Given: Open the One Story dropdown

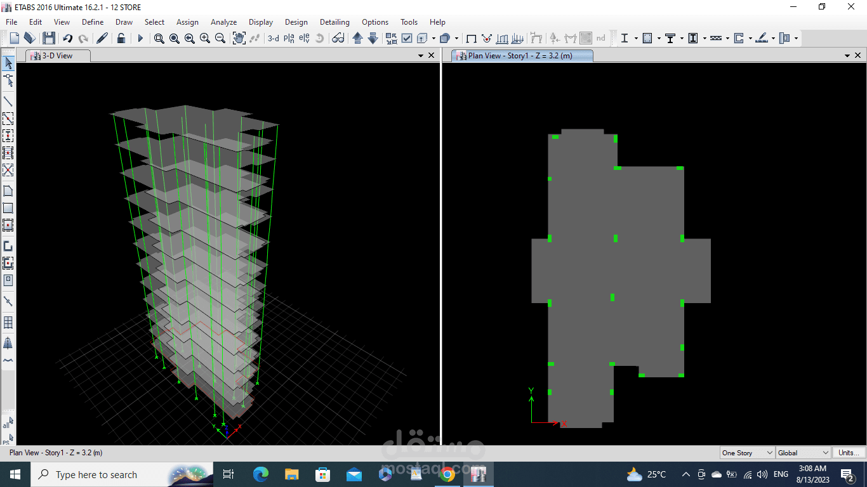Looking at the screenshot, I should pos(747,453).
